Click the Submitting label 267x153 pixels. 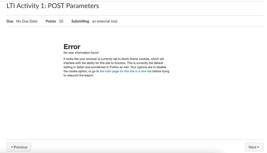point(80,21)
